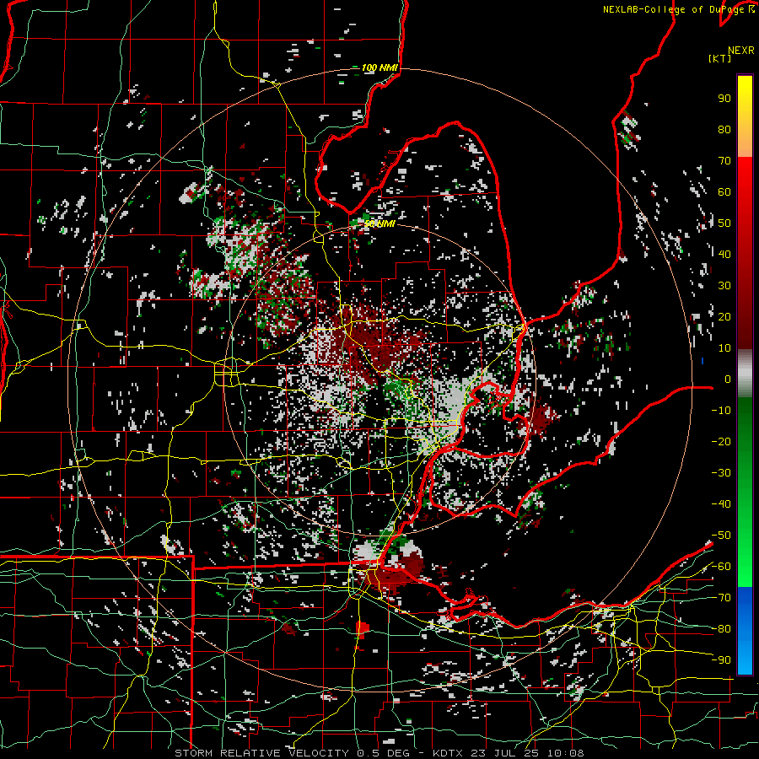Click the -20 knot scale label
The width and height of the screenshot is (759, 759).
[721, 441]
